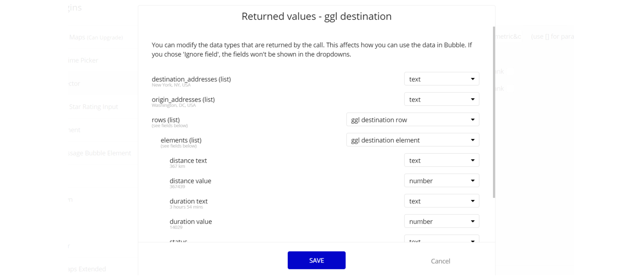Click the '(use [] for para' field
The width and height of the screenshot is (643, 277).
pos(552,36)
